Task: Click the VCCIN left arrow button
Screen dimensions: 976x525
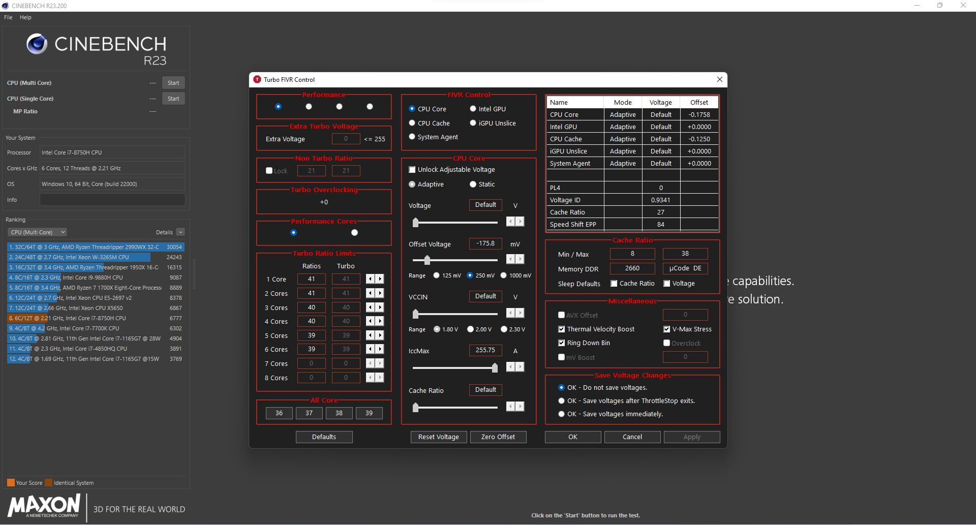Action: click(x=510, y=313)
